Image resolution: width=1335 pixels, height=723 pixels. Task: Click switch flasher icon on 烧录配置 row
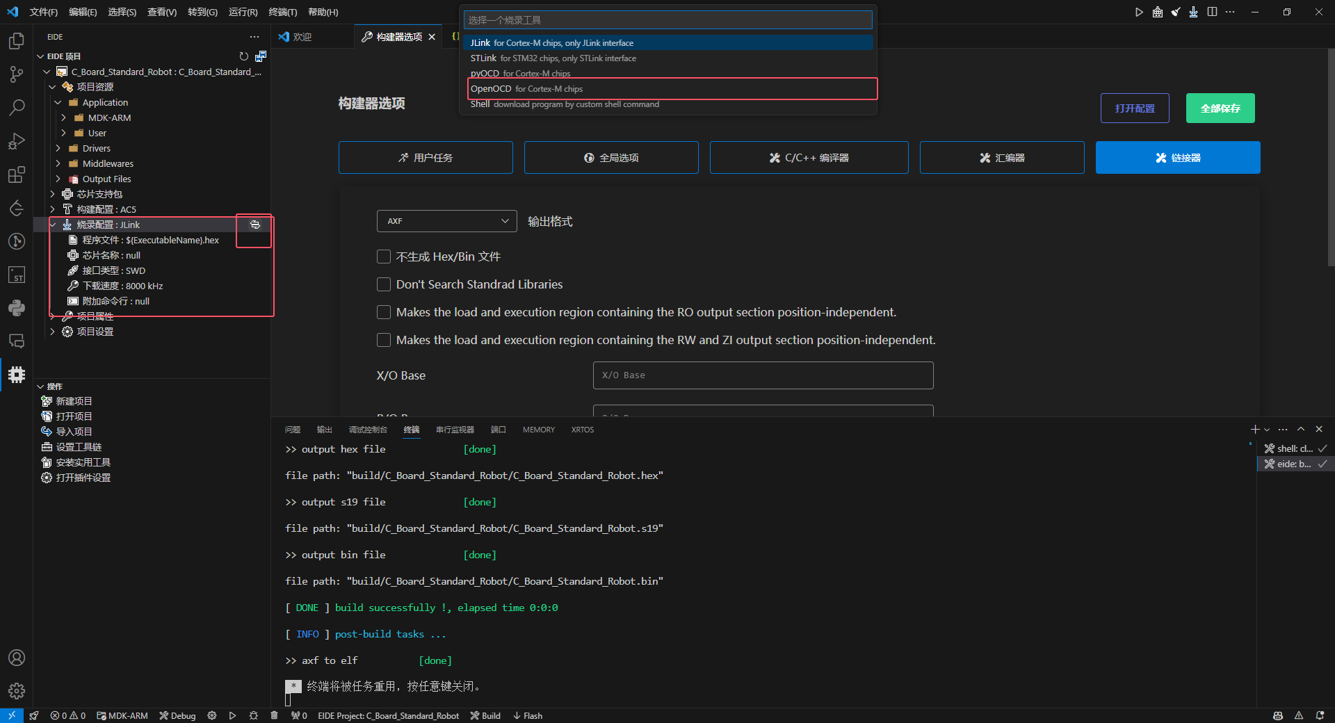click(255, 225)
